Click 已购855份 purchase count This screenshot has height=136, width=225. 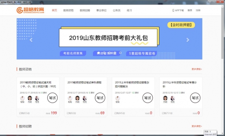tap(24, 113)
